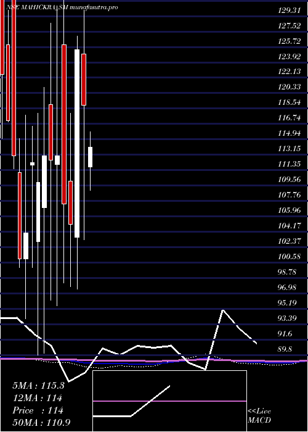Image resolution: width=308 pixels, height=432 pixels.
Task: Click the 129.31 price axis label
Action: point(289,10)
